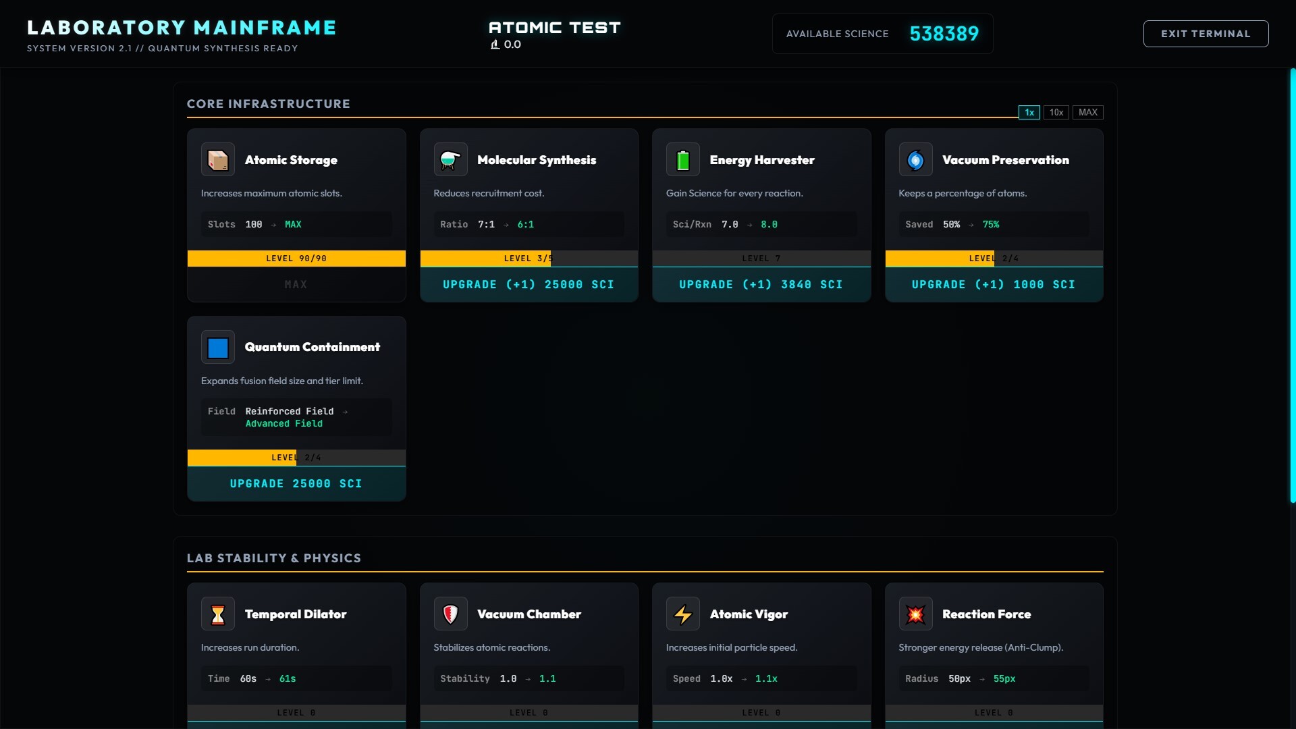Enable the 1x purchase amount toggle

[x=1029, y=112]
